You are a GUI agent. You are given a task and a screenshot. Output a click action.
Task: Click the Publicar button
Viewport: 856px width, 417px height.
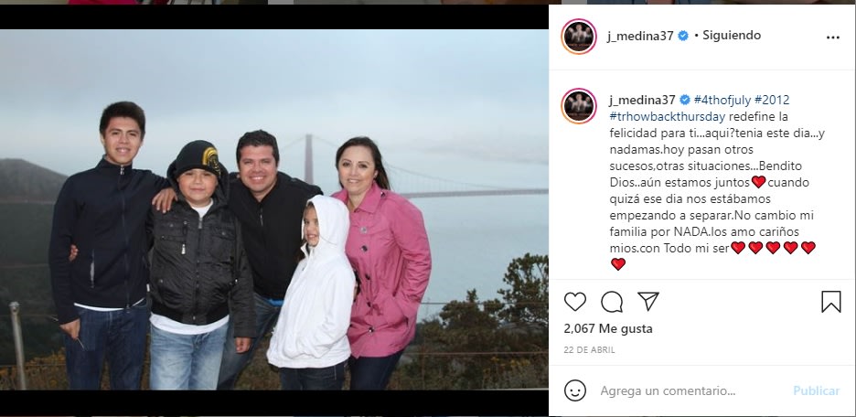(816, 390)
